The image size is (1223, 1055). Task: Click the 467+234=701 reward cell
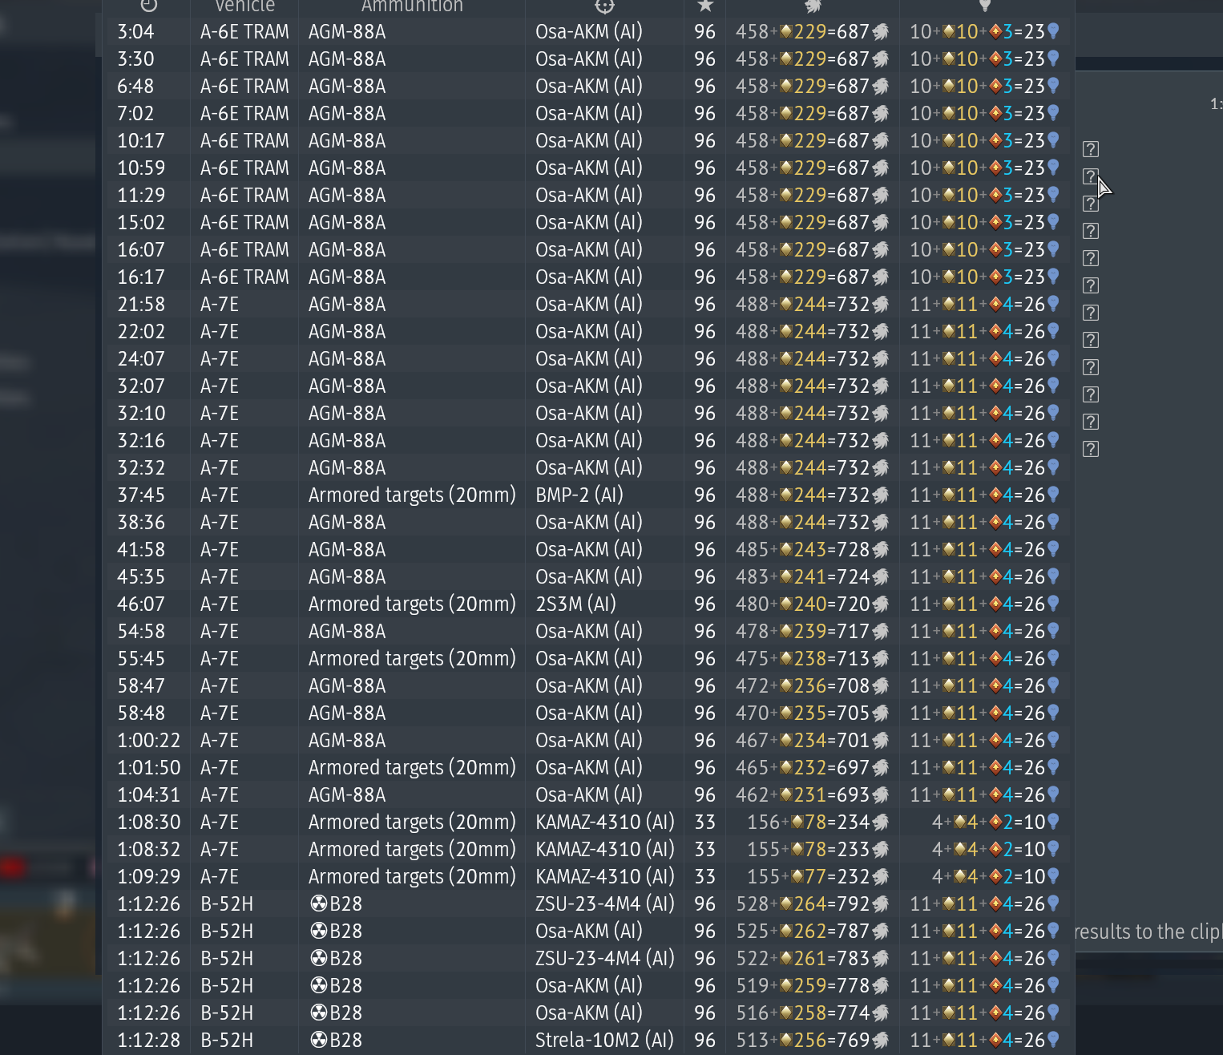click(x=813, y=741)
